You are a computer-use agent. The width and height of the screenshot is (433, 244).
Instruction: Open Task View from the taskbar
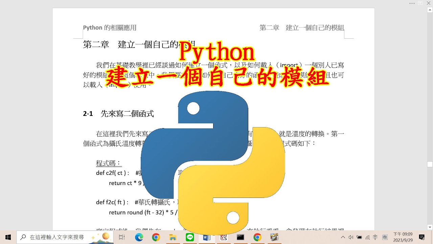pyautogui.click(x=122, y=237)
